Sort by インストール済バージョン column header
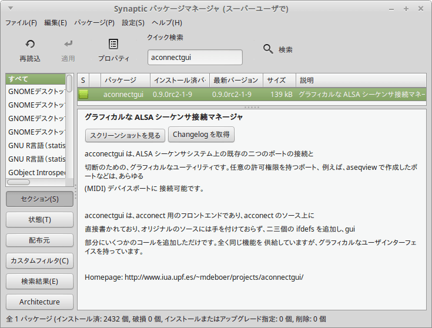 click(180, 81)
